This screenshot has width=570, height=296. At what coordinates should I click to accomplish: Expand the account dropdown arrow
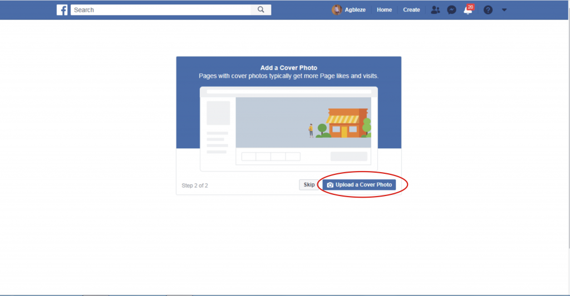click(504, 10)
